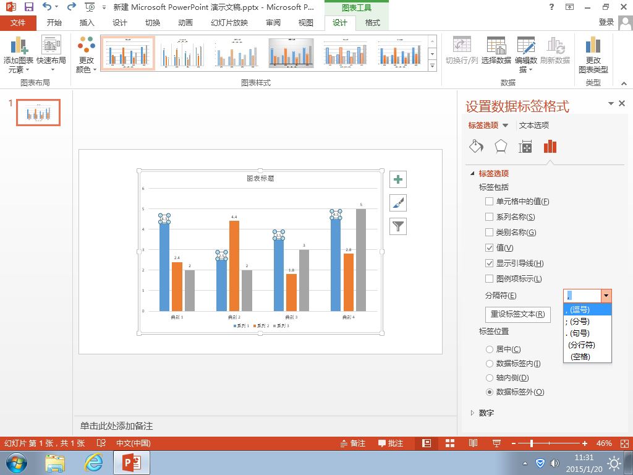Choose . (句号) separator option
Viewport: 633px width, 475px height.
[x=587, y=333]
